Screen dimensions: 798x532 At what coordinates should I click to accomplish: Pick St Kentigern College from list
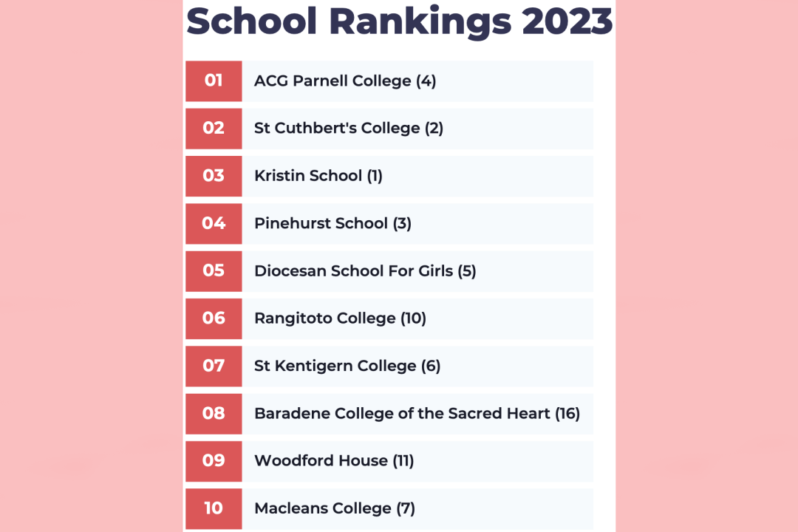click(x=347, y=366)
